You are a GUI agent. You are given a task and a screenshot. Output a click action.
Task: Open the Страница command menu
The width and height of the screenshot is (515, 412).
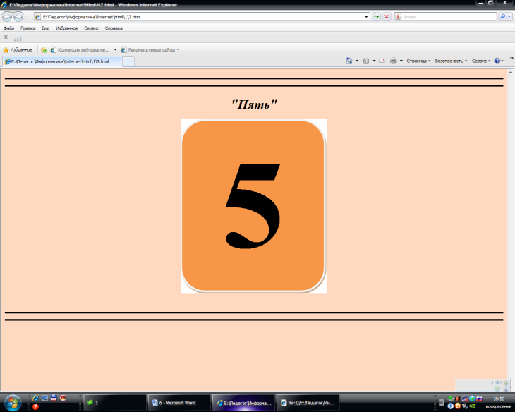tap(418, 61)
